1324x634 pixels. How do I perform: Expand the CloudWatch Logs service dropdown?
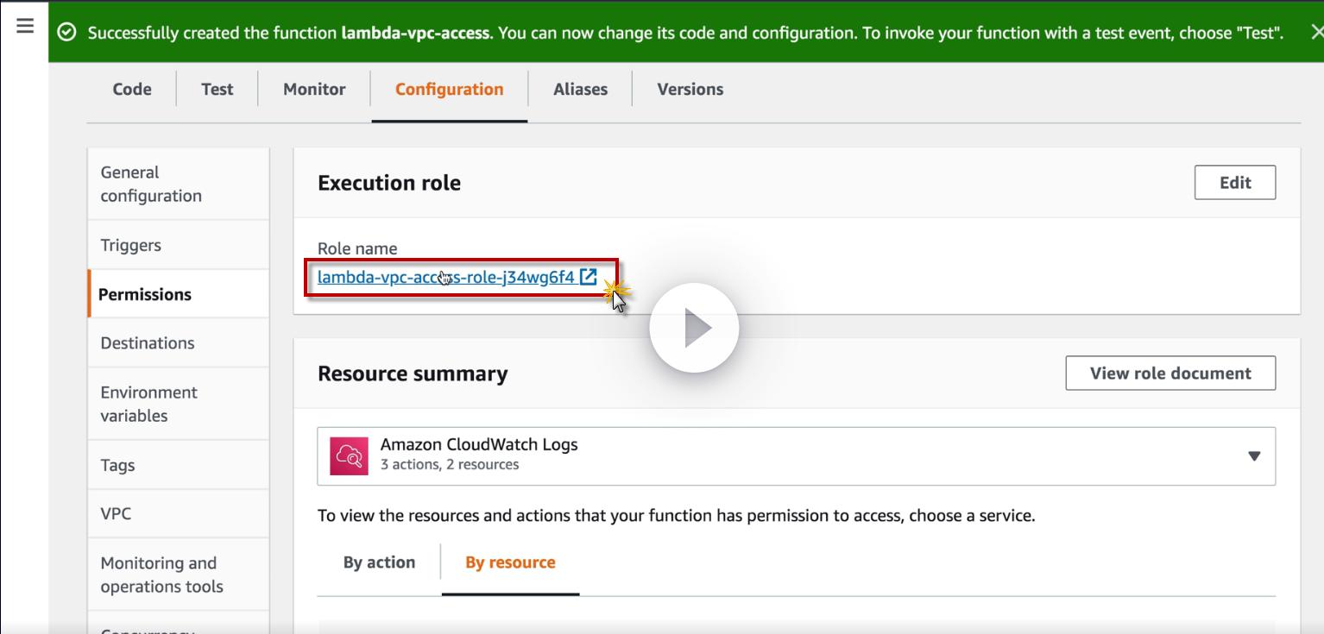click(x=1253, y=455)
